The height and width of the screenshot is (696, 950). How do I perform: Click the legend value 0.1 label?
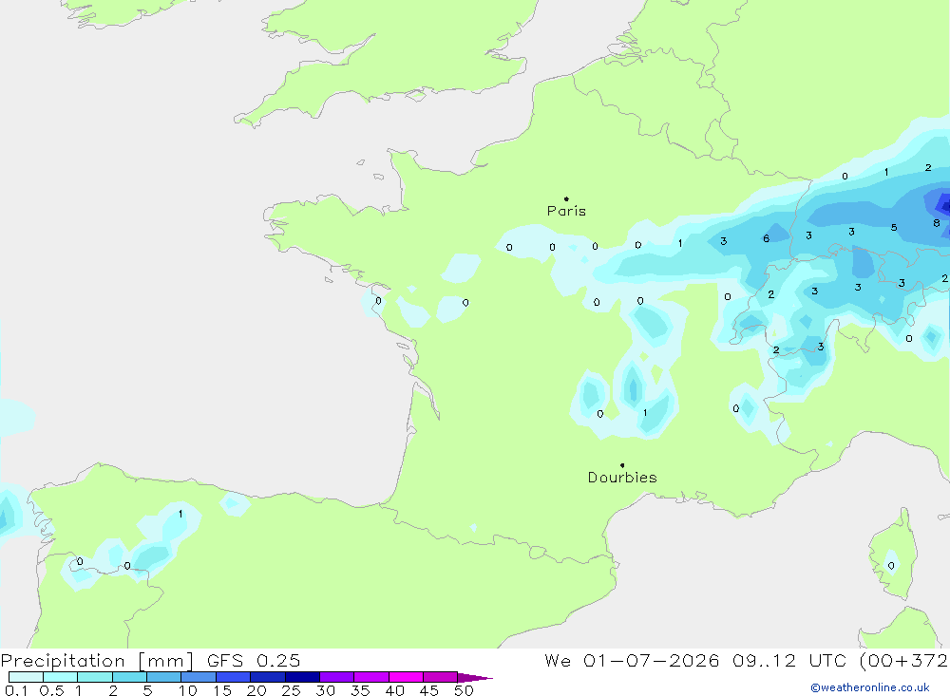click(x=16, y=690)
